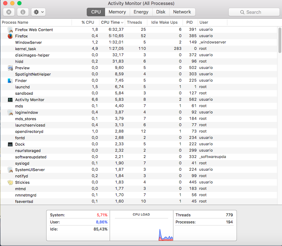Switch to the Memory tab
The image size is (282, 246).
click(117, 12)
